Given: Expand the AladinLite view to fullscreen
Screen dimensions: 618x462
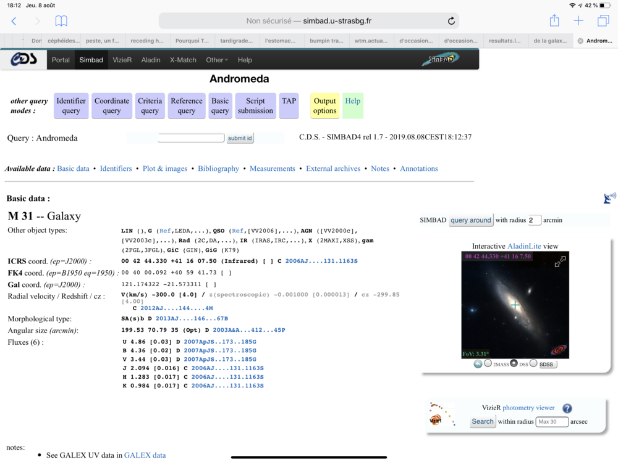Looking at the screenshot, I should pyautogui.click(x=560, y=262).
